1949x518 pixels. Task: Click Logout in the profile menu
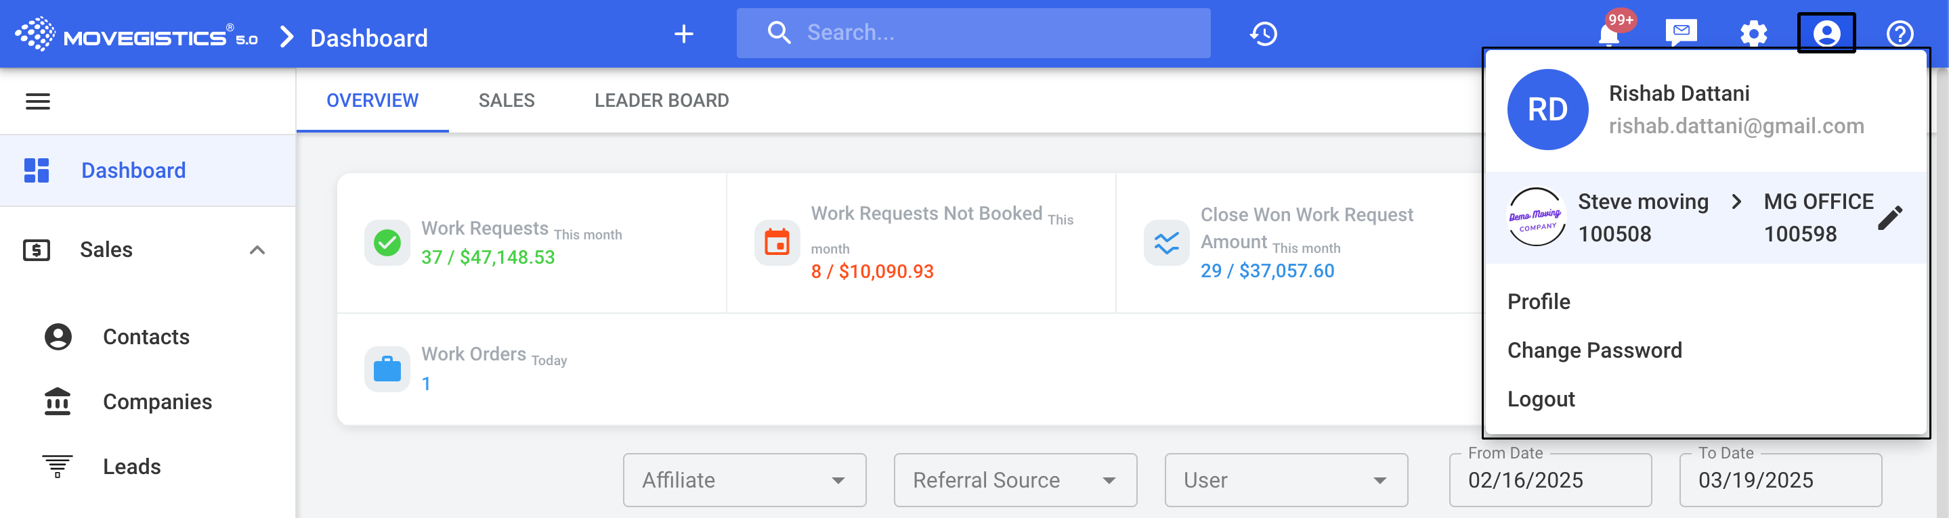[x=1541, y=399]
